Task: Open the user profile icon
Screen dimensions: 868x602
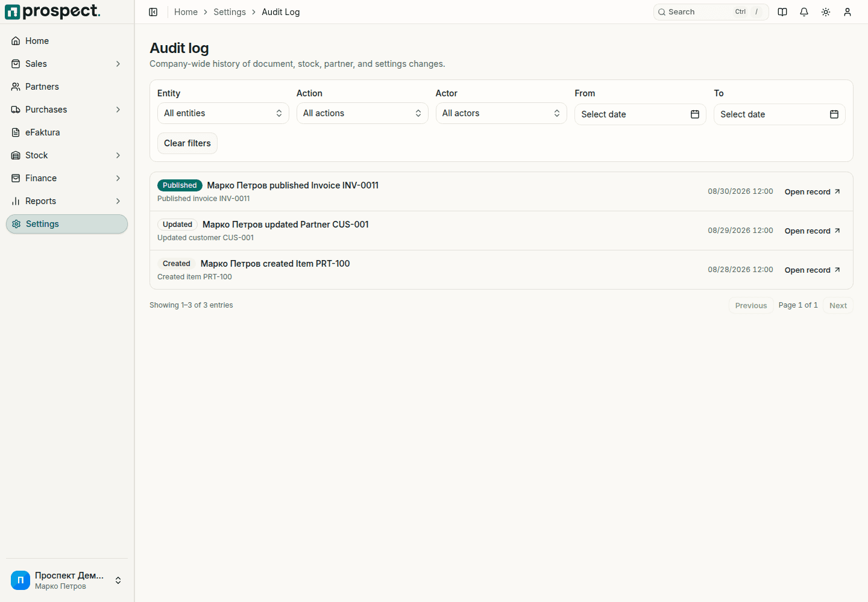Action: (x=848, y=12)
